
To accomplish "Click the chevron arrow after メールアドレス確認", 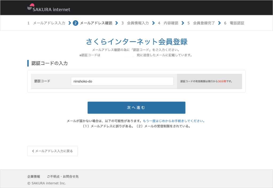I will (117, 23).
